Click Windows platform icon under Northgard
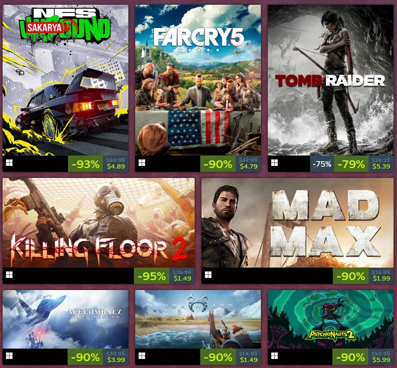397x368 pixels. [142, 356]
